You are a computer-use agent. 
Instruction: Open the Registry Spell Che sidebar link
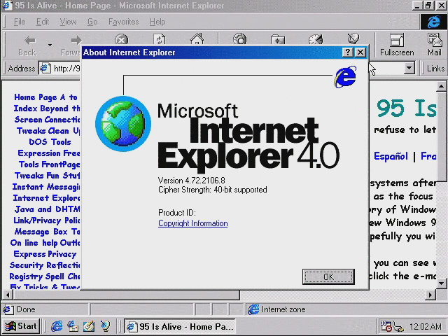pyautogui.click(x=45, y=276)
